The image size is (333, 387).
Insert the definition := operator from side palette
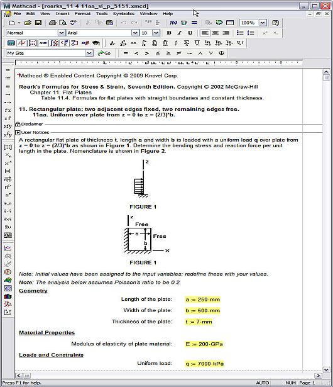(x=8, y=78)
